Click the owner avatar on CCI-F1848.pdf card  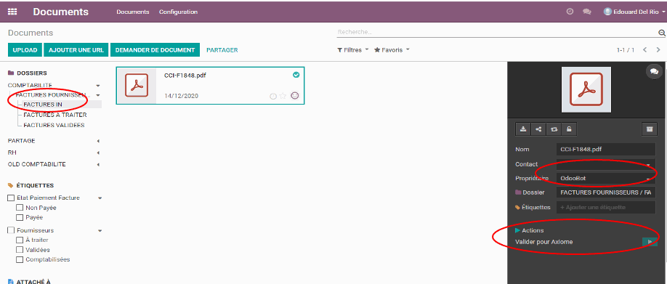(x=295, y=96)
